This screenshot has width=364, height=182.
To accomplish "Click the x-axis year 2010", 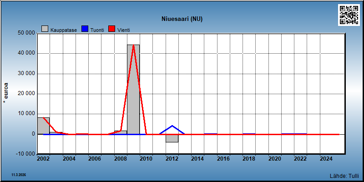I will click(146, 159).
